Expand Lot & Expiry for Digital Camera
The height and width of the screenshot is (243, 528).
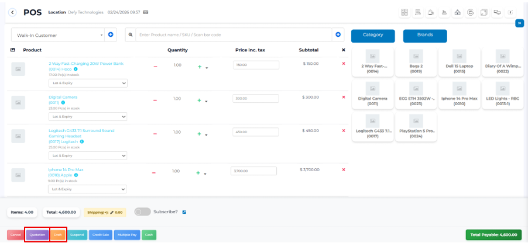[x=88, y=117]
